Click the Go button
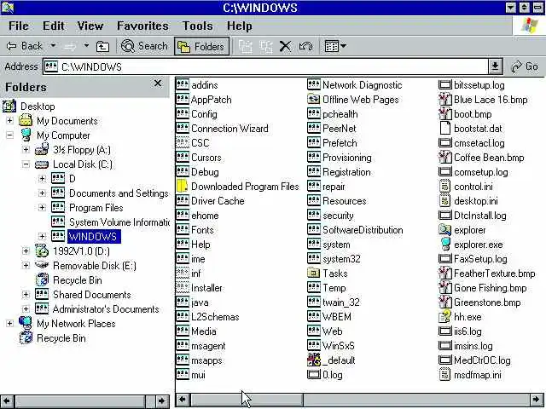The width and height of the screenshot is (546, 409). pos(525,66)
